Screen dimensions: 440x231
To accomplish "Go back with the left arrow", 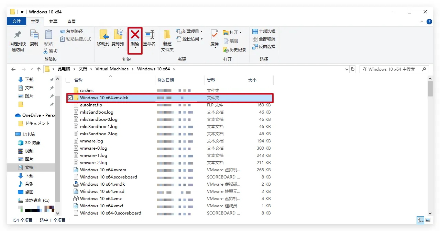I will (13, 69).
